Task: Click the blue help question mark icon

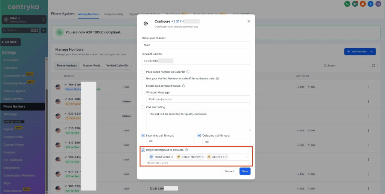Action: [x=370, y=4]
